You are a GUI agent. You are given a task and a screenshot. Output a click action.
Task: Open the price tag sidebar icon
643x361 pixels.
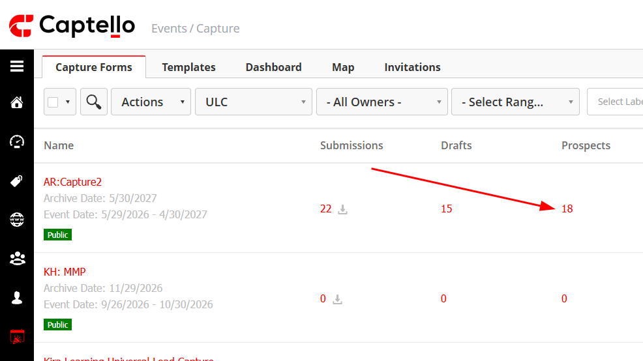click(x=17, y=181)
